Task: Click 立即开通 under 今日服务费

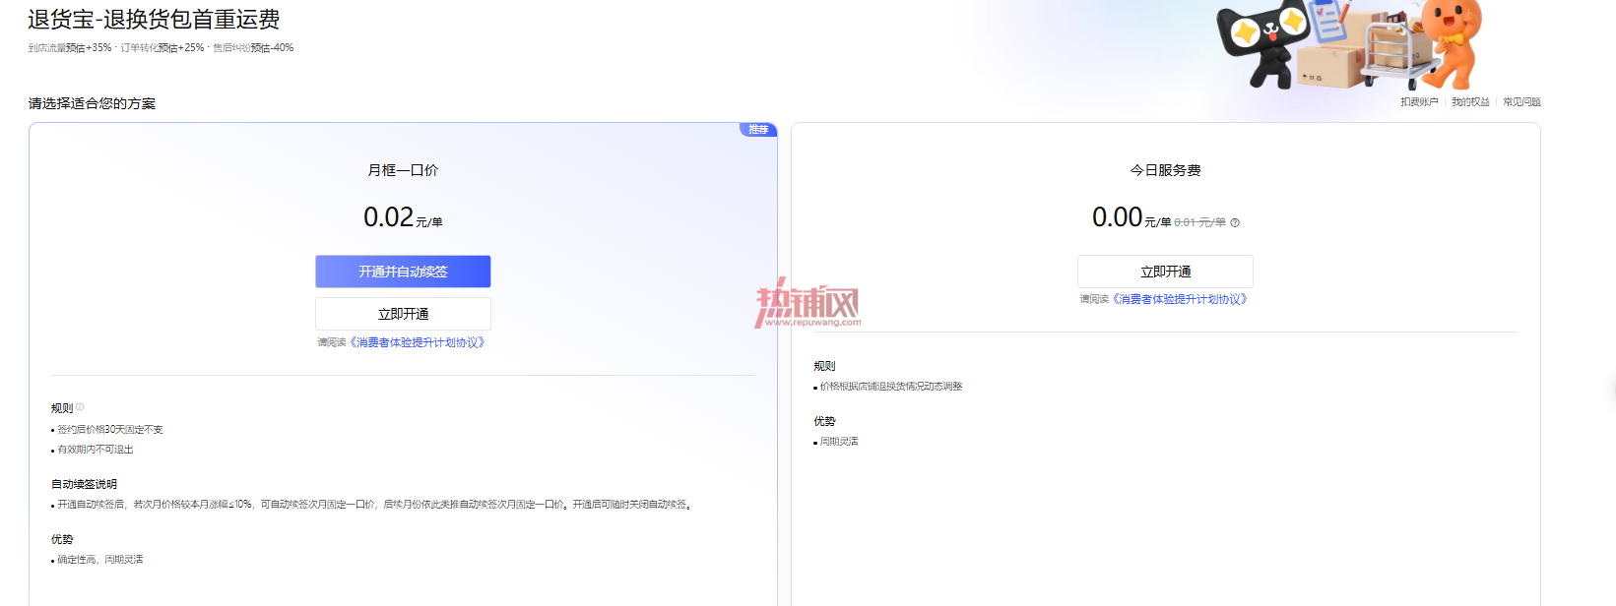Action: coord(1165,272)
